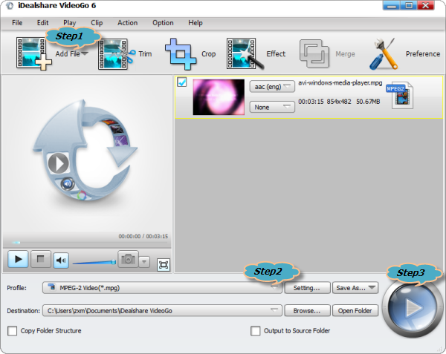The image size is (446, 354).
Task: Click the 50.67MB file size text
Action: (x=368, y=102)
